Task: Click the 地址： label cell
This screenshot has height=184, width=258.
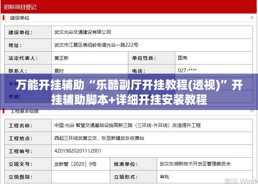Action: 28,45
